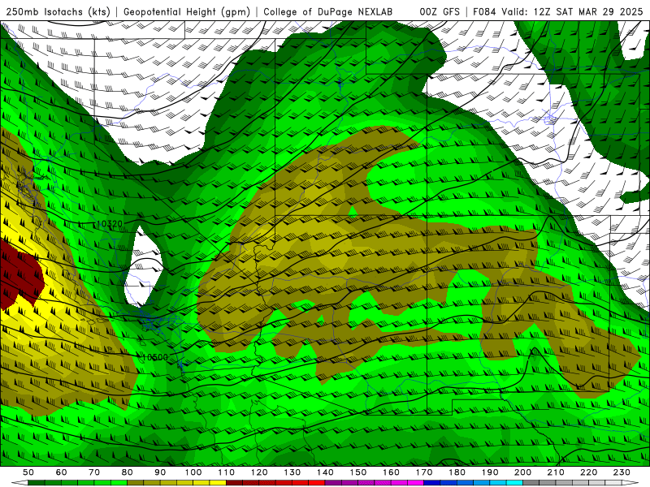Click the 60 value on the color scale
The width and height of the screenshot is (650, 487).
click(62, 472)
